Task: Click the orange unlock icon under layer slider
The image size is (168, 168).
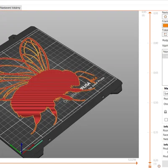Action: click(x=150, y=166)
